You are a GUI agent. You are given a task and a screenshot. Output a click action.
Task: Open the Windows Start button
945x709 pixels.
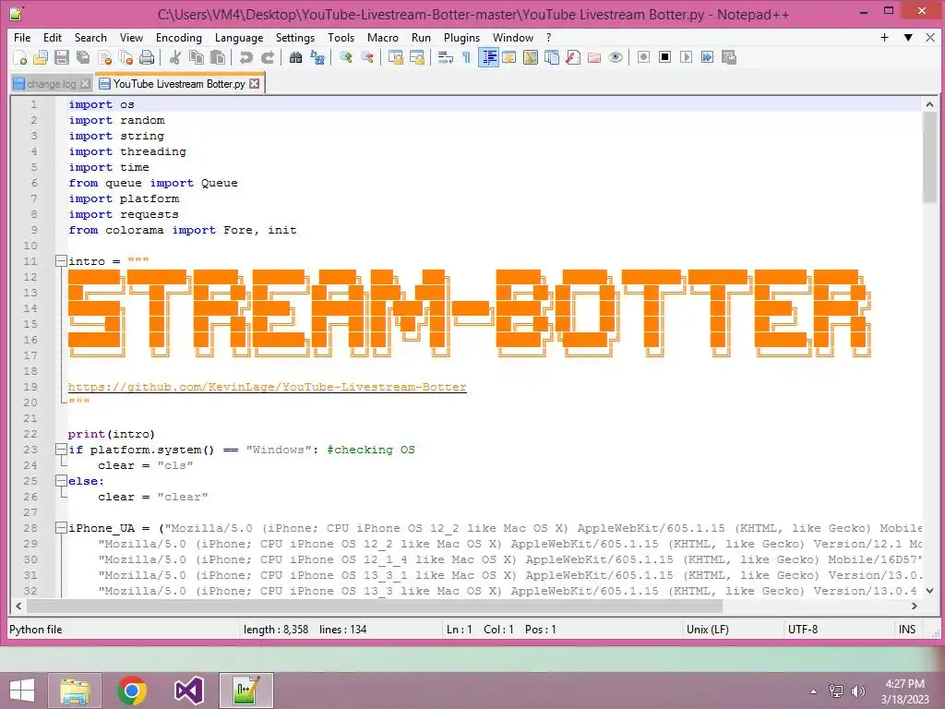coord(22,691)
